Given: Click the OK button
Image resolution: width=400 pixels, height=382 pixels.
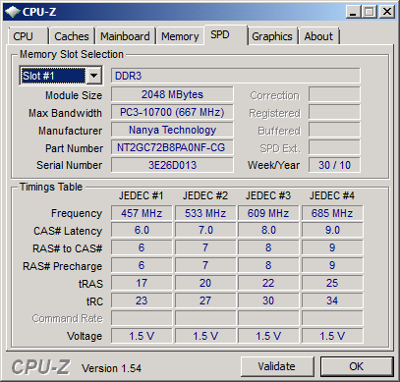Looking at the screenshot, I should (357, 366).
